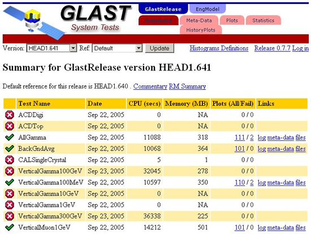Screen dimensions: 311x234
Task: Select the Statistics tab
Action: coord(263,20)
